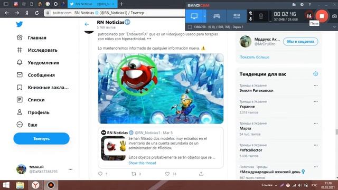
Task: Select Bandicam HDMI device recording mode
Action: pos(237,16)
